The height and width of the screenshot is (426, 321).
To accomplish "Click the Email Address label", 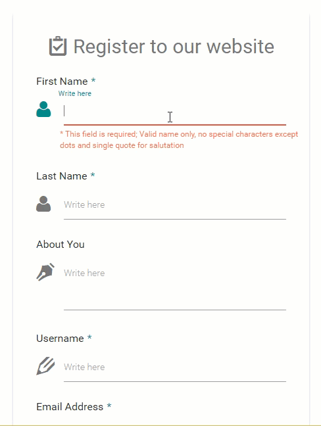I will pos(70,407).
